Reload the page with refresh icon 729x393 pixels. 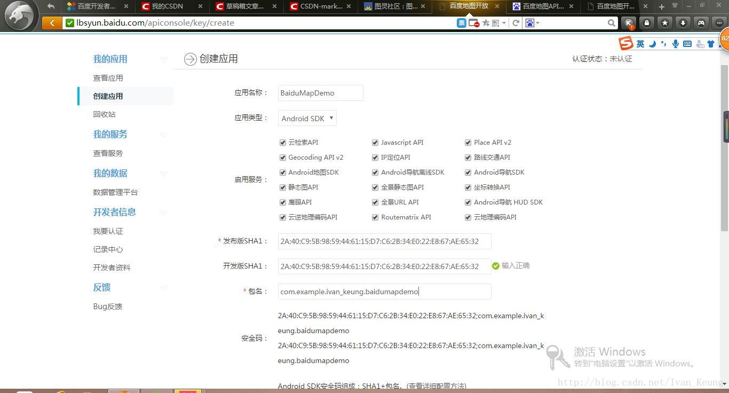click(x=516, y=23)
